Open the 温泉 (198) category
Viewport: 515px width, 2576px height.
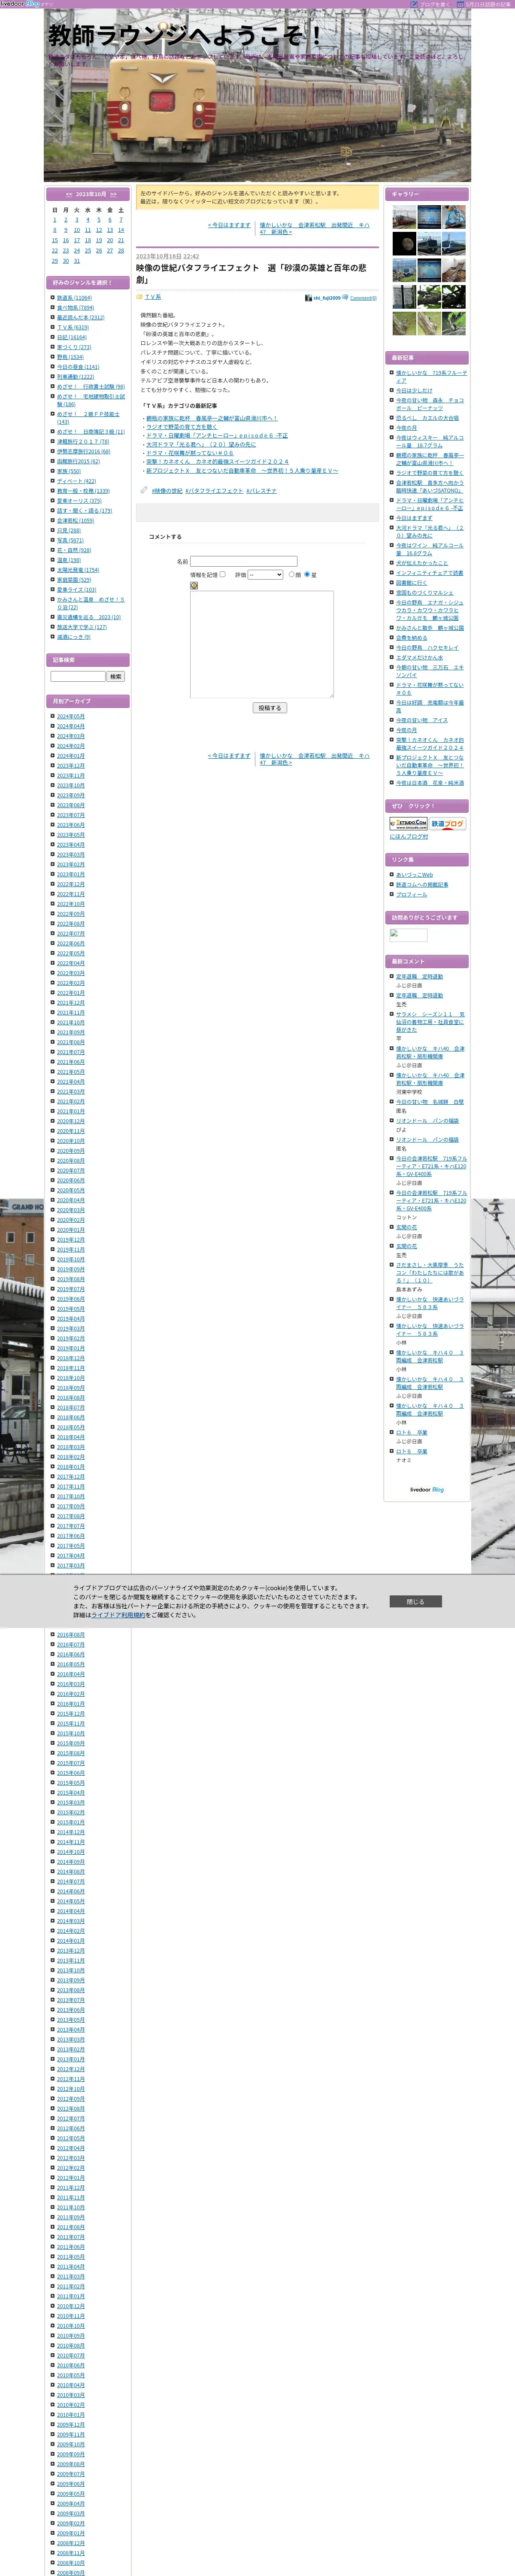click(x=69, y=560)
